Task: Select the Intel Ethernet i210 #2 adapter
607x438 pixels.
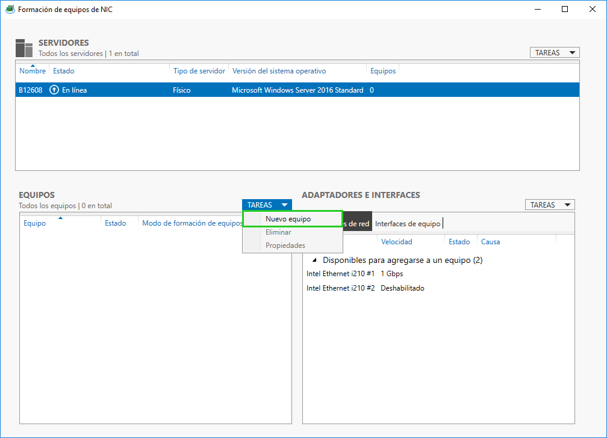Action: (341, 288)
